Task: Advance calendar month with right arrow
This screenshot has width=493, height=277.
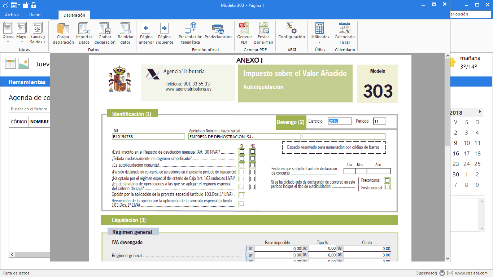Action: click(480, 112)
